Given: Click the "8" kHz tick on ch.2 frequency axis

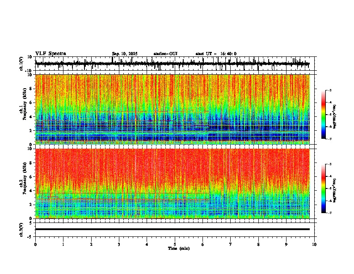Looking at the screenshot, I should click(31, 163).
